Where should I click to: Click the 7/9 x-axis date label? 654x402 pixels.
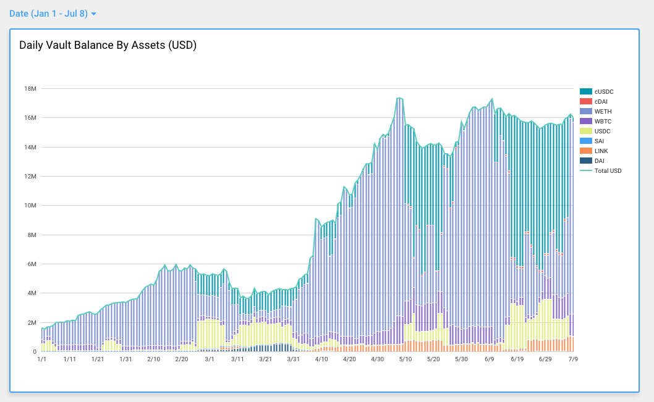pyautogui.click(x=572, y=359)
